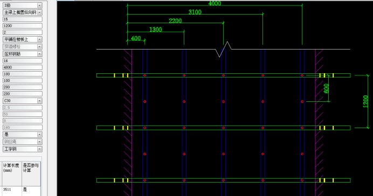Click the input field containing 16
373x196 pixels.
(x=23, y=61)
